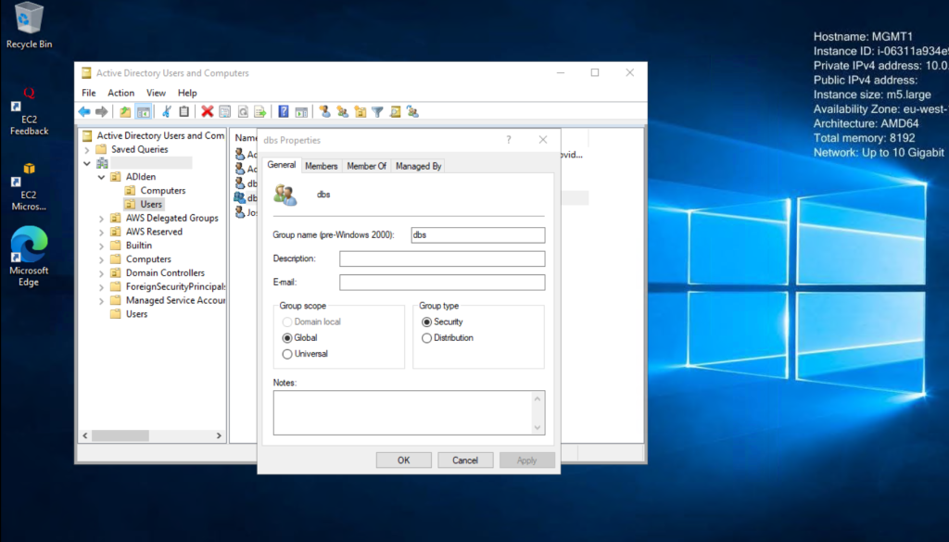Click the red Delete icon on toolbar
The height and width of the screenshot is (542, 949).
(207, 111)
